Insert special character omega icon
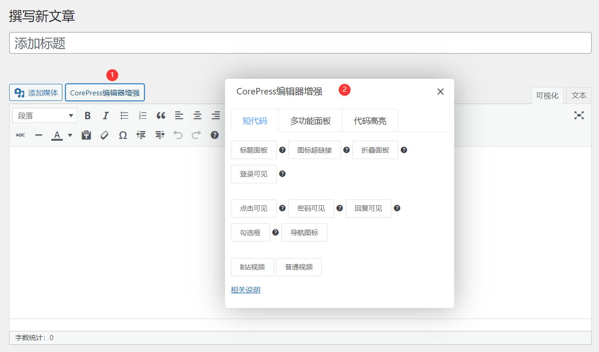This screenshot has height=352, width=599. click(x=123, y=135)
